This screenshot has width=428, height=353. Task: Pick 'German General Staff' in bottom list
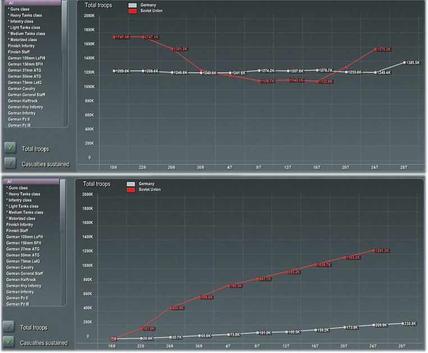click(x=25, y=274)
